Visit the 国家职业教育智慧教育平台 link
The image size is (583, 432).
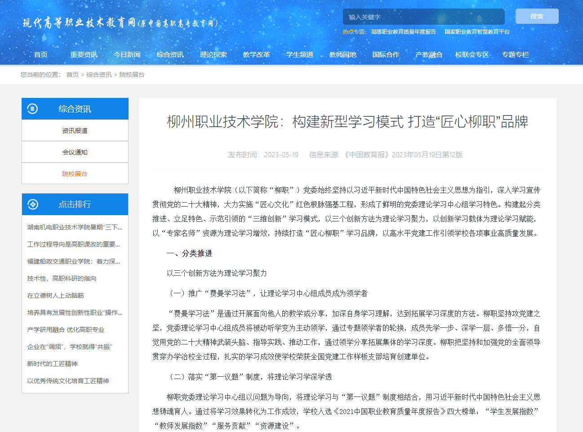(x=477, y=32)
